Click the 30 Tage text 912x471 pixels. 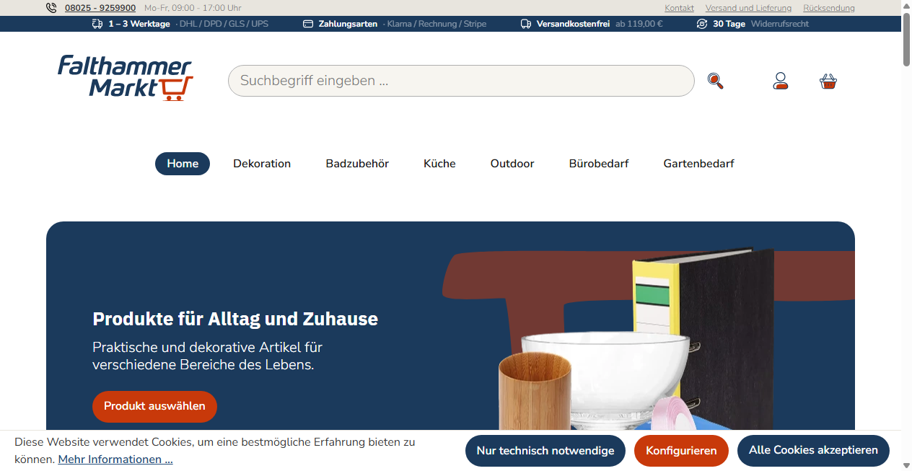(x=729, y=24)
